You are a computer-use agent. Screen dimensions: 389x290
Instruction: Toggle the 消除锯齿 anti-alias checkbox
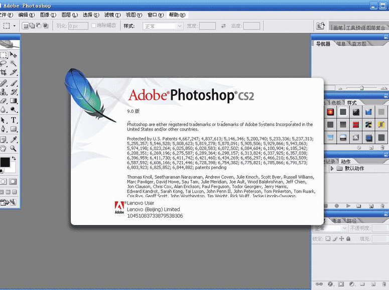coord(94,26)
